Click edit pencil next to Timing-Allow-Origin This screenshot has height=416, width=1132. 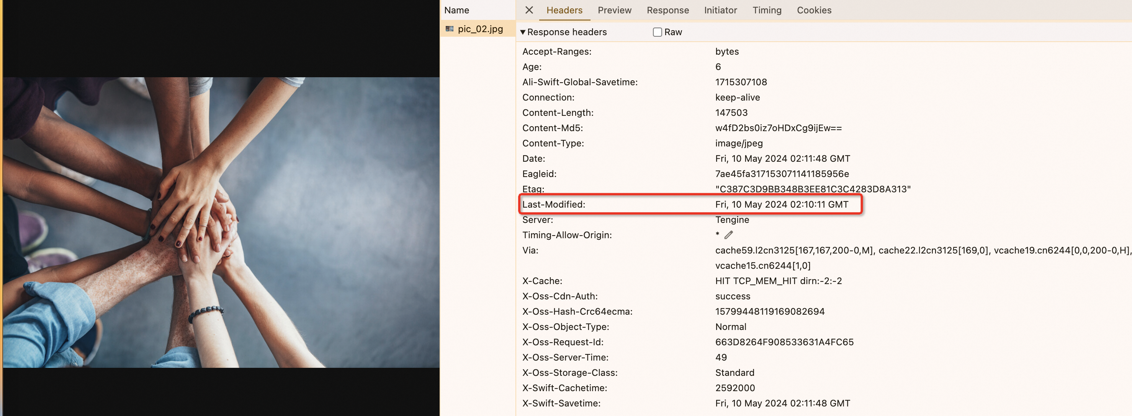(x=729, y=235)
